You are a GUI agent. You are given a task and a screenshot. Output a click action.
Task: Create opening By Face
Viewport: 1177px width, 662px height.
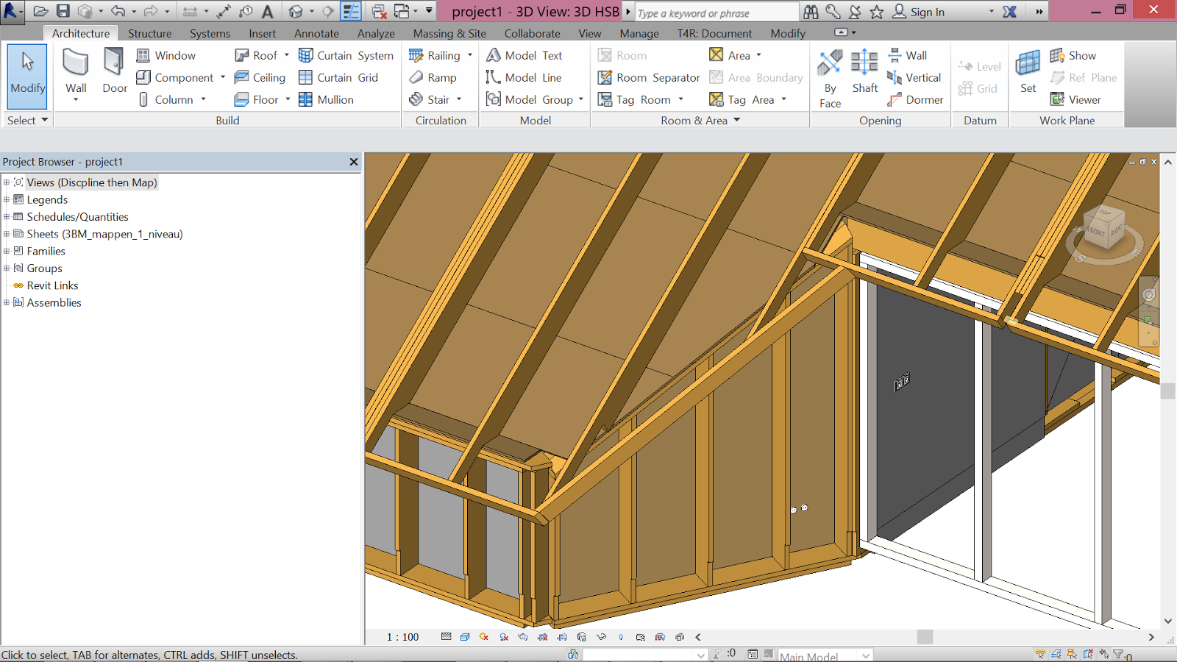(x=830, y=78)
